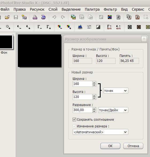
Task: Open the Палитра menu
Action: (92, 9)
